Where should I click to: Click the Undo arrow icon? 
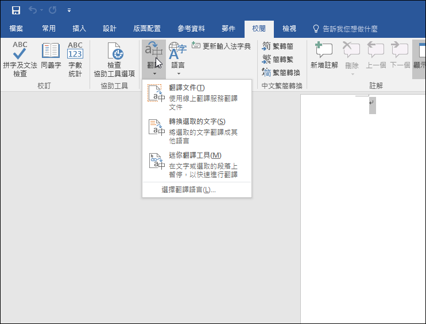(x=33, y=10)
